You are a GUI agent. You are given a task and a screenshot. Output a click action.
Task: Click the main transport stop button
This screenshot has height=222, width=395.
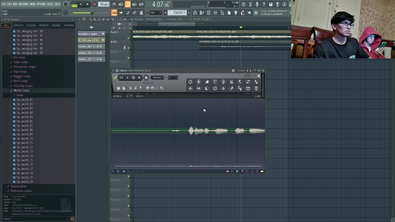click(87, 4)
